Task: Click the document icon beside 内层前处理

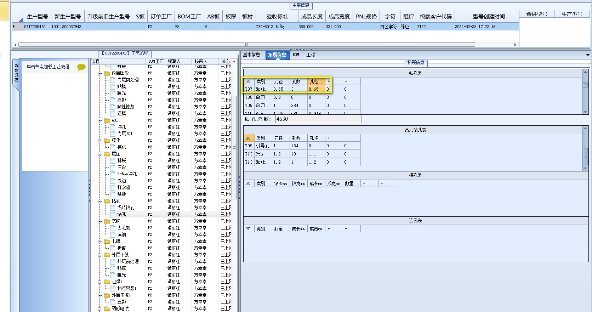Action: click(113, 80)
